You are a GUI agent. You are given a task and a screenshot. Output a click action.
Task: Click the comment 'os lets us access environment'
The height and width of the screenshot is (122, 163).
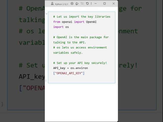tap(80, 48)
